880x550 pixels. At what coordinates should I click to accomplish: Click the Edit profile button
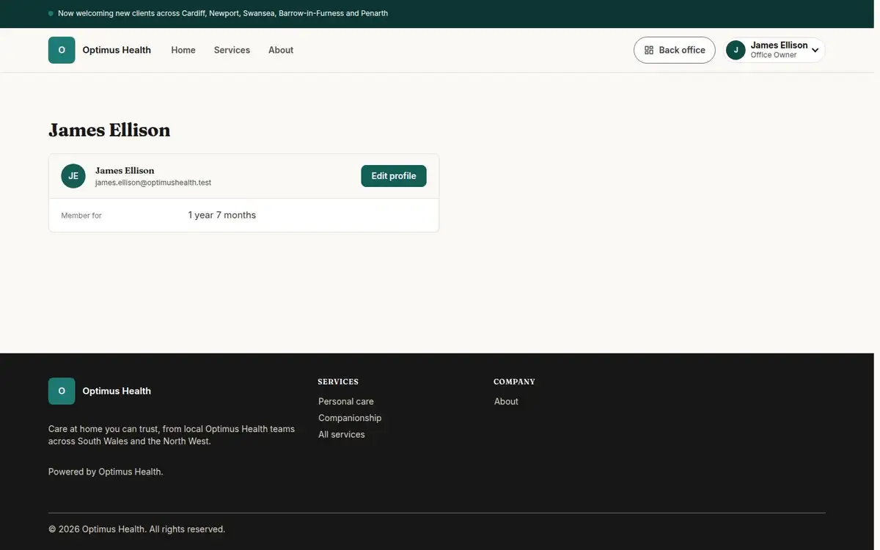(x=394, y=176)
